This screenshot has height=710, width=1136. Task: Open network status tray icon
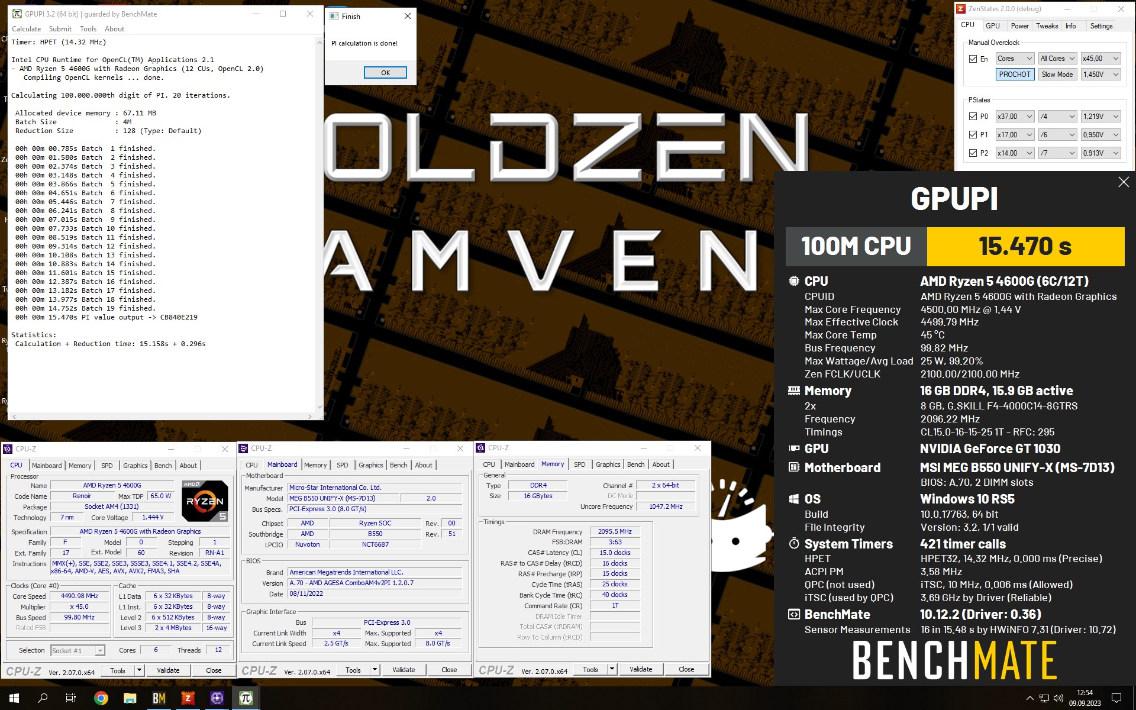click(x=1044, y=698)
